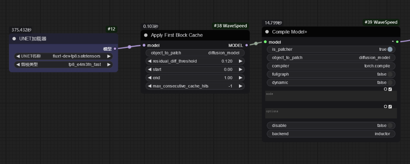Click the options text input field
This screenshot has width=410, height=164.
tap(331, 113)
